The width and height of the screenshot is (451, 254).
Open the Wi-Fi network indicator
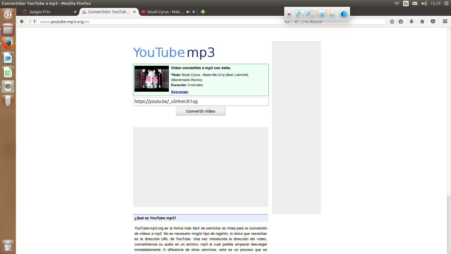click(x=397, y=3)
